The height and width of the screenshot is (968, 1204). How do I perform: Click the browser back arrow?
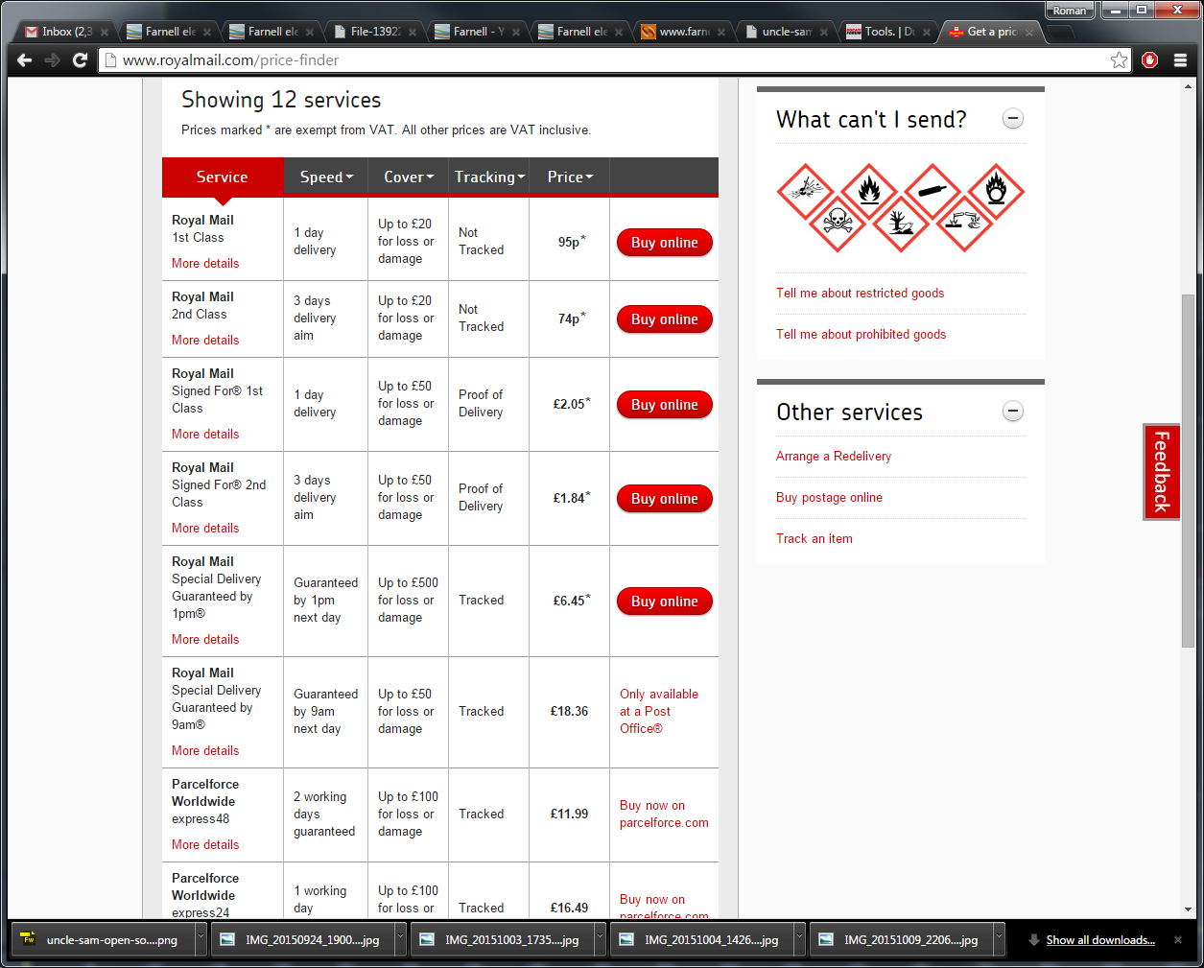click(x=25, y=60)
